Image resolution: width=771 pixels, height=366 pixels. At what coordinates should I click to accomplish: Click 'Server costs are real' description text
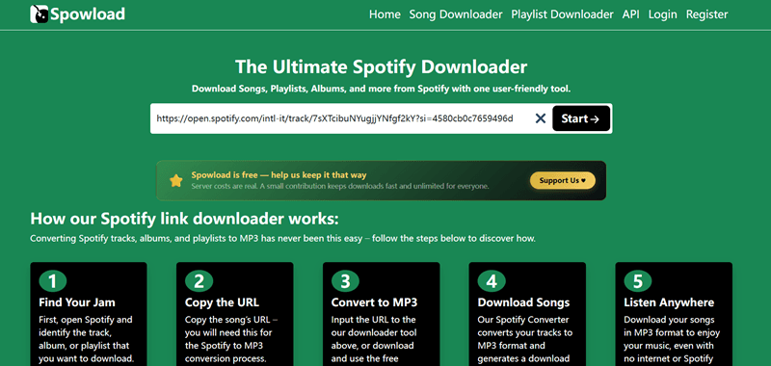340,186
